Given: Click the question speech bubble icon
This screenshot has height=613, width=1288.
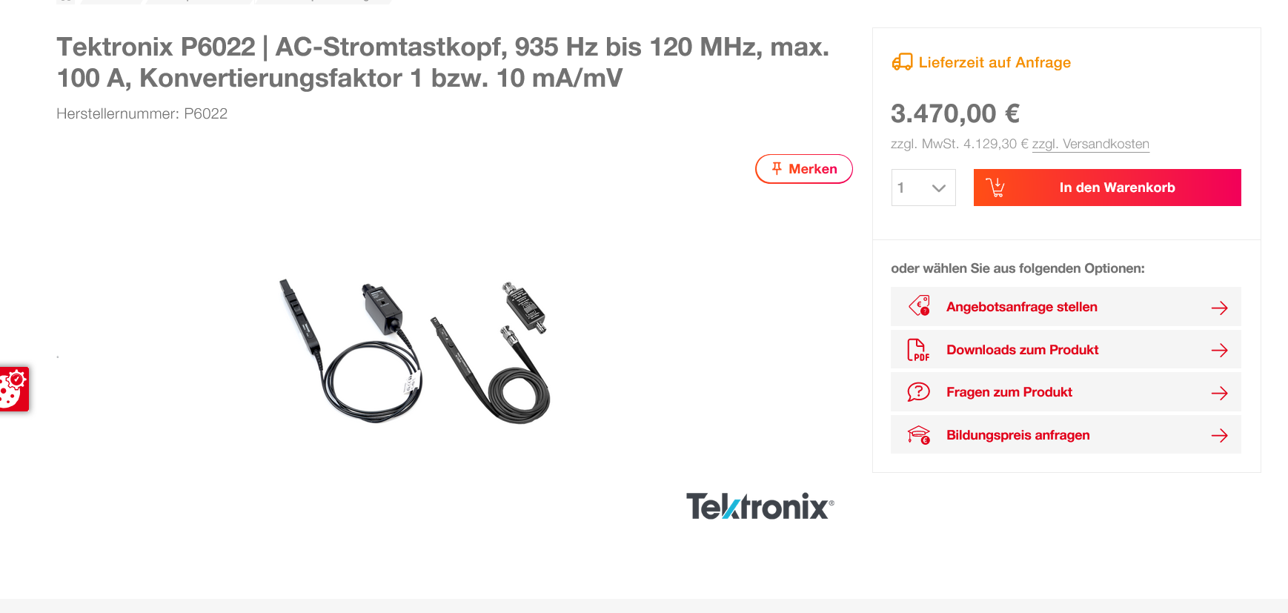Looking at the screenshot, I should [918, 391].
